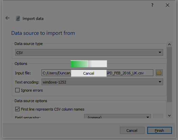
Task: Click the scrollbar up arrow
Action: pos(169,44)
